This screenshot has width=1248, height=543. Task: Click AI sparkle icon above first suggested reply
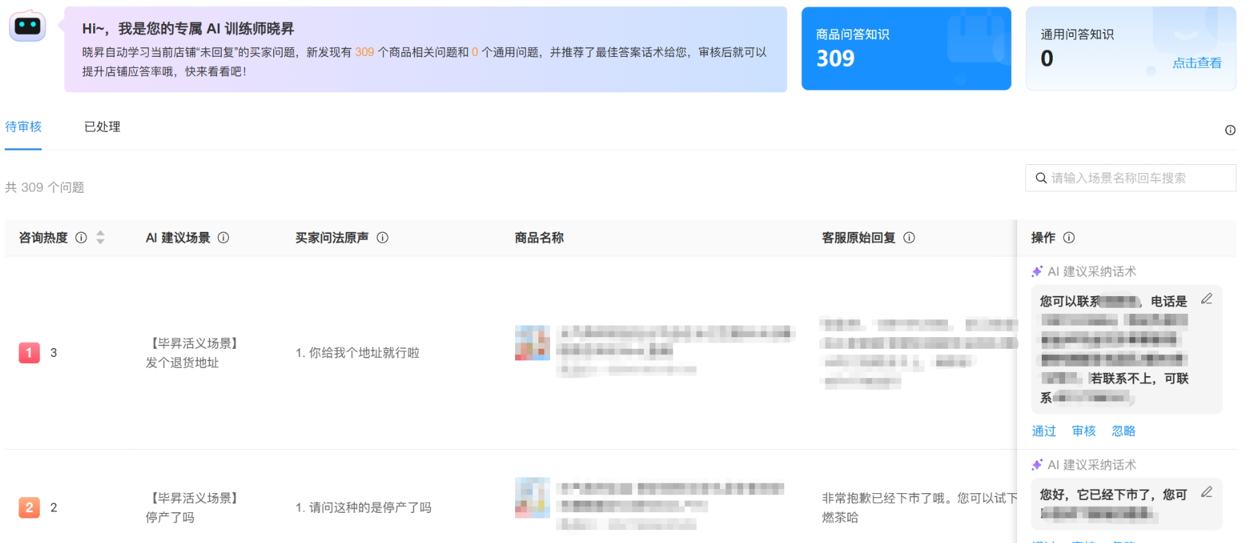point(1037,271)
